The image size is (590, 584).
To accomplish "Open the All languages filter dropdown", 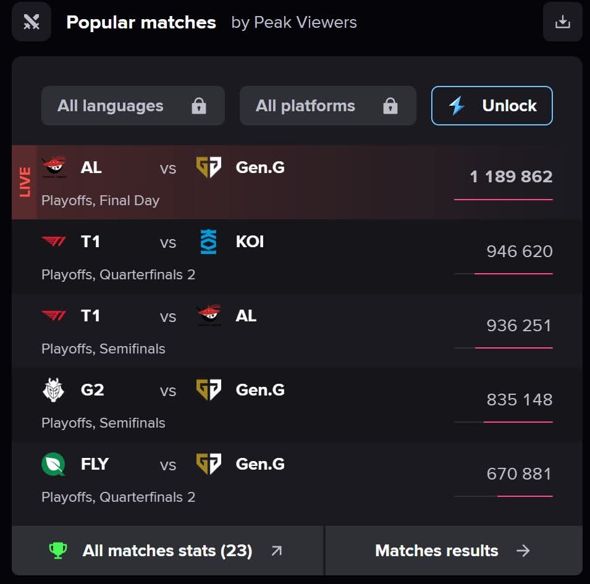I will point(133,106).
